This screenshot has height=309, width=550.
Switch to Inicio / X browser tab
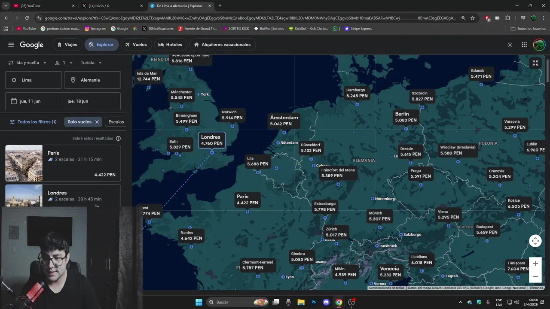click(x=112, y=6)
